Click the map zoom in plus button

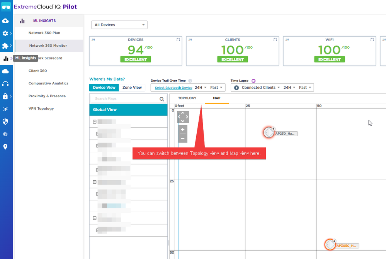click(x=183, y=130)
